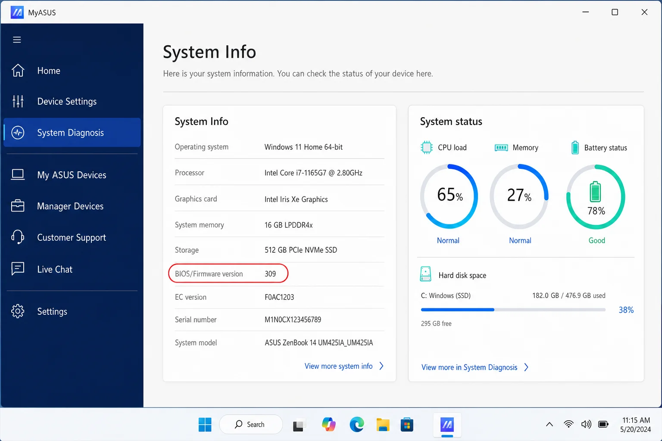Click the MyASUS logo in title bar
662x441 pixels.
(17, 12)
